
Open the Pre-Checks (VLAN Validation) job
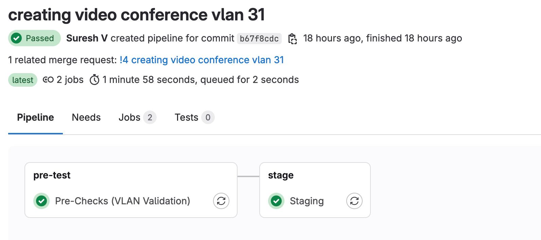(x=122, y=201)
